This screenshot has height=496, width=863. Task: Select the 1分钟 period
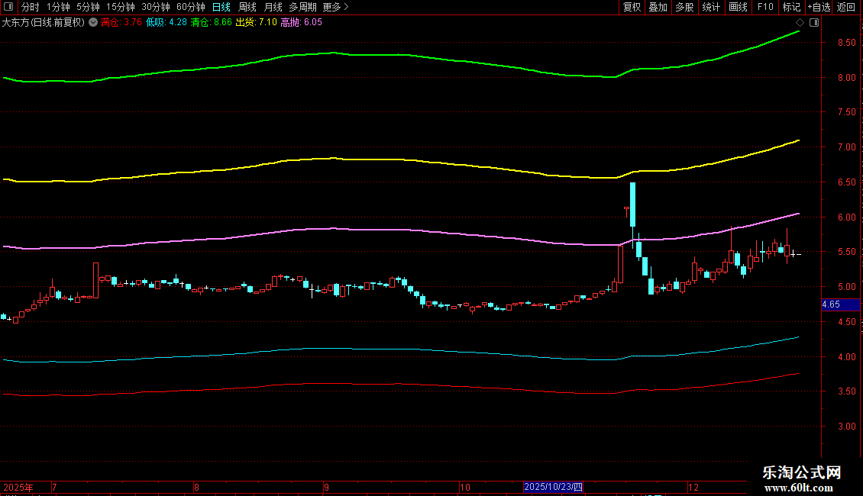(x=58, y=7)
